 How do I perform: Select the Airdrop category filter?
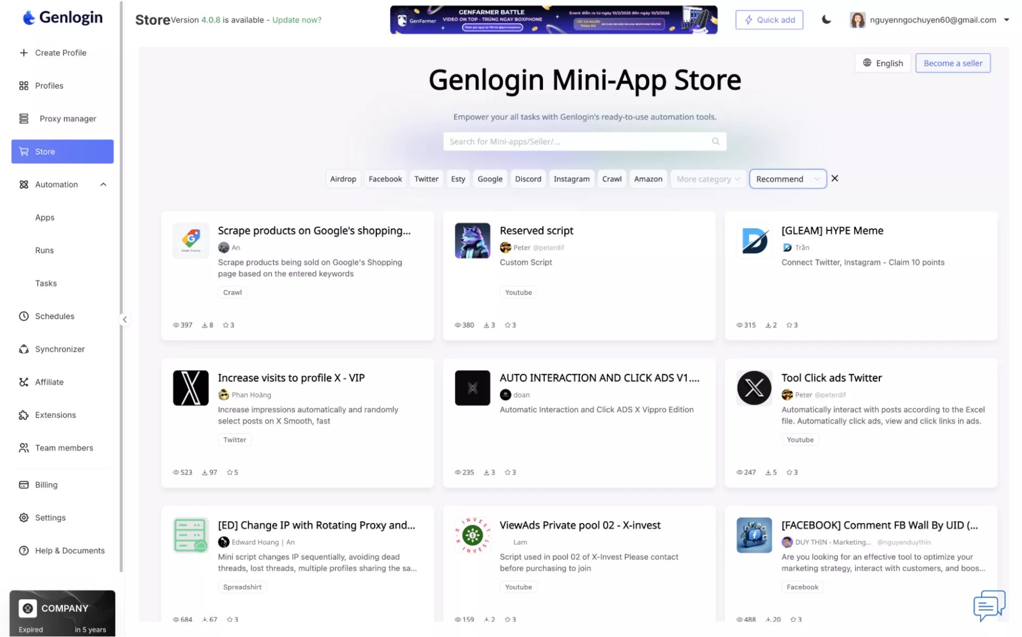coord(343,179)
